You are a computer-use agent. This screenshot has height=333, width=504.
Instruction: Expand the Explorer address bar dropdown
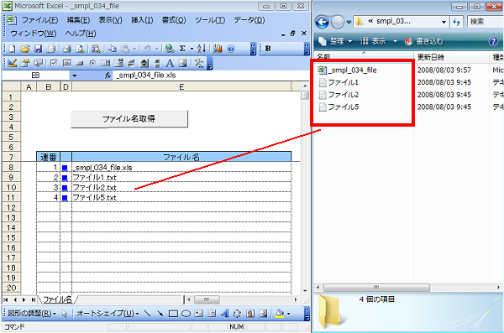click(x=444, y=22)
